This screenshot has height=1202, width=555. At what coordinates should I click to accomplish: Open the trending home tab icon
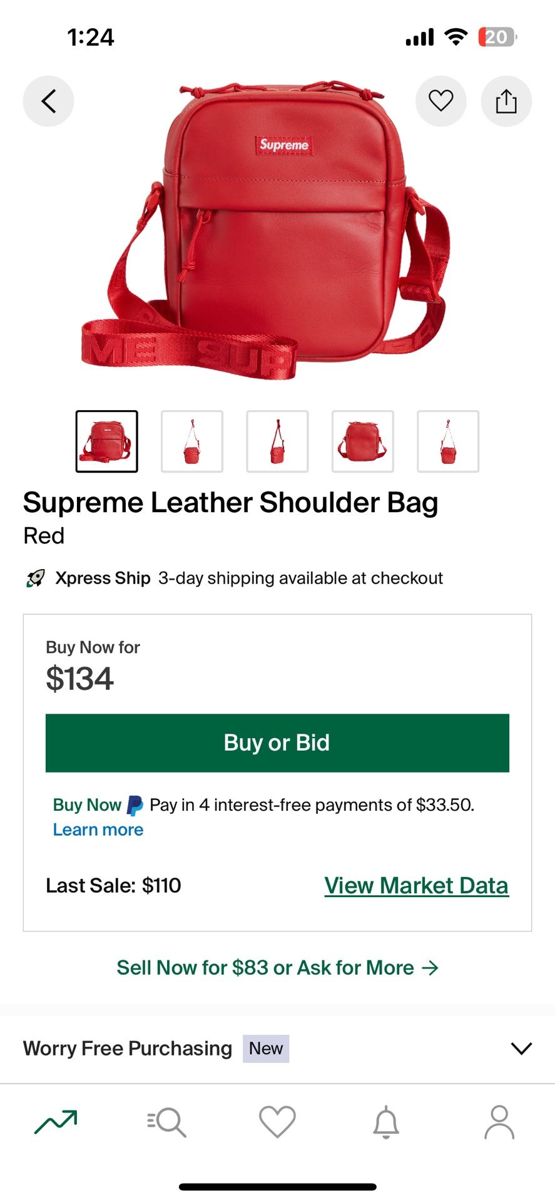[x=56, y=1121]
